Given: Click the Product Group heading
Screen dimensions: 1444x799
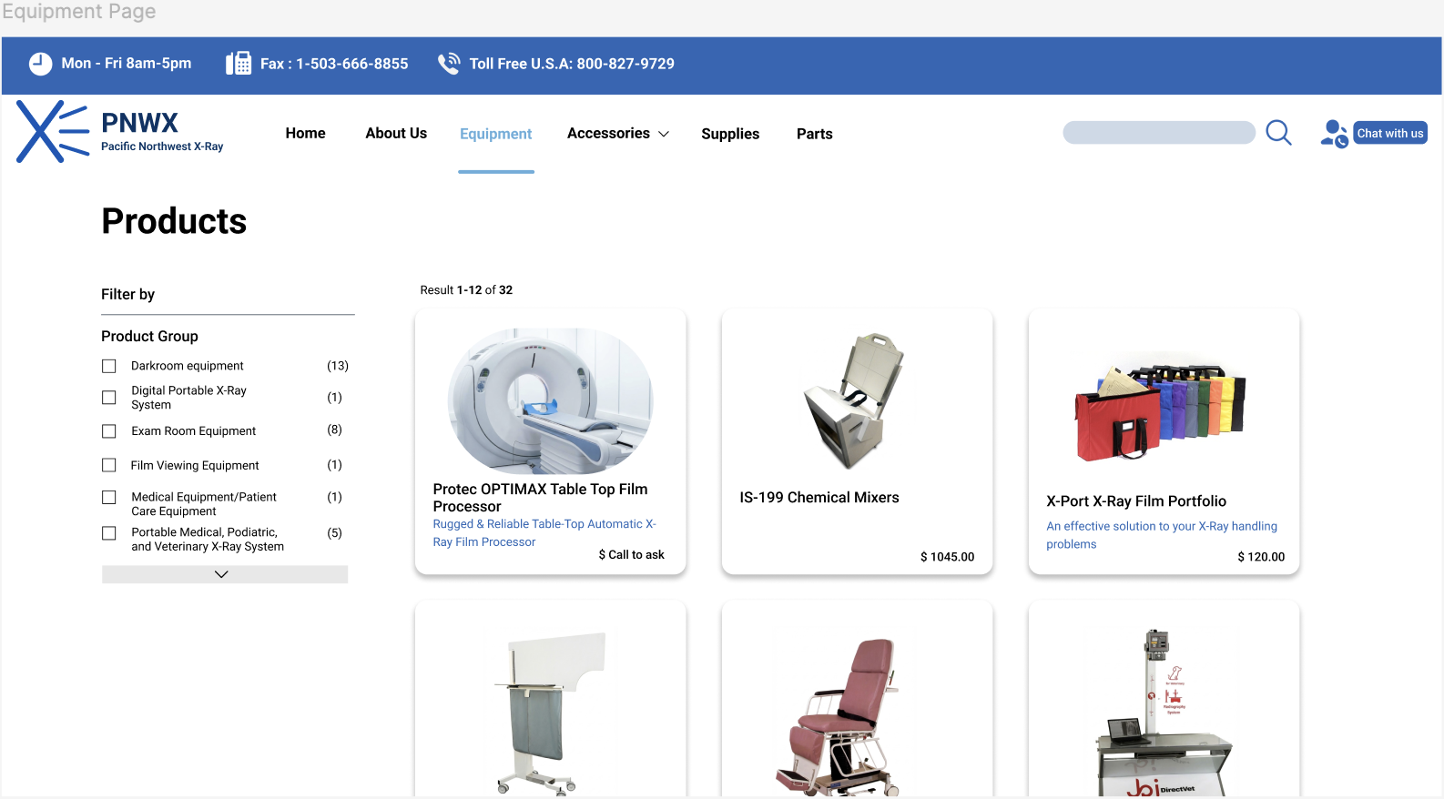Looking at the screenshot, I should (149, 336).
